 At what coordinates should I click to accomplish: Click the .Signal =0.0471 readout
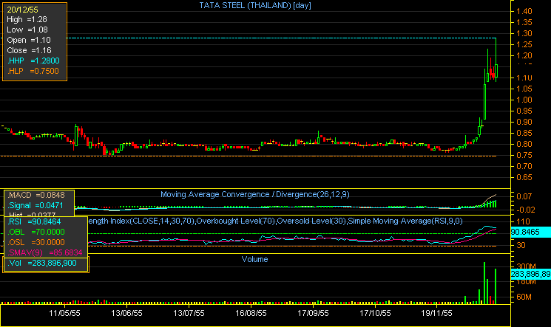[36, 205]
